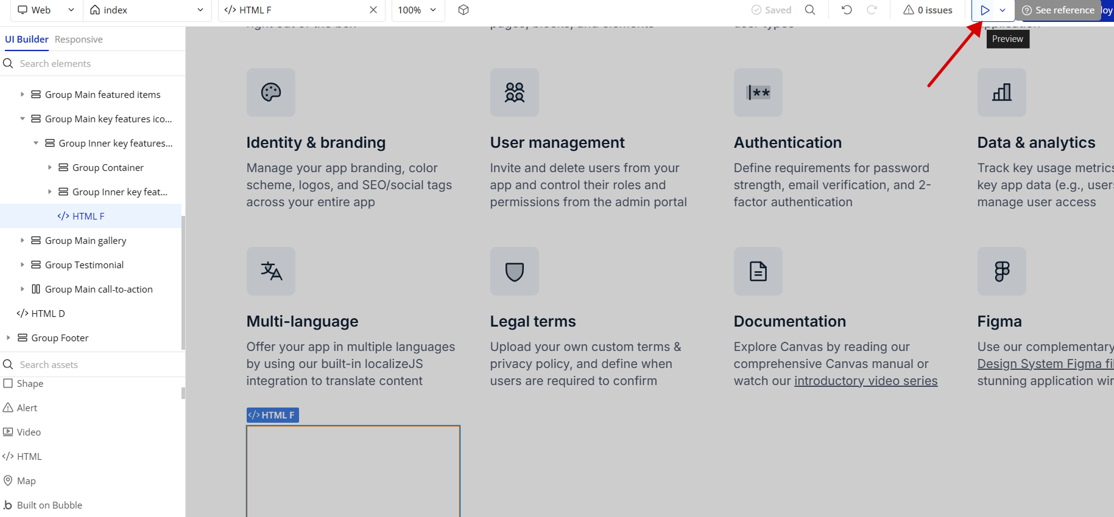Viewport: 1114px width, 517px height.
Task: Open the introductory video series link
Action: (866, 381)
